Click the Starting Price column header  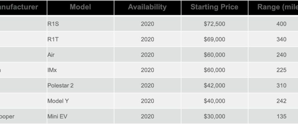pos(215,7)
